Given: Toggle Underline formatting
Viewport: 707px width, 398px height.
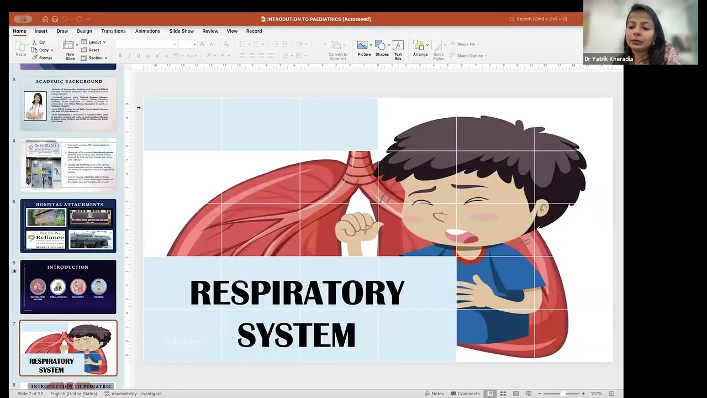Looking at the screenshot, I should (x=138, y=56).
